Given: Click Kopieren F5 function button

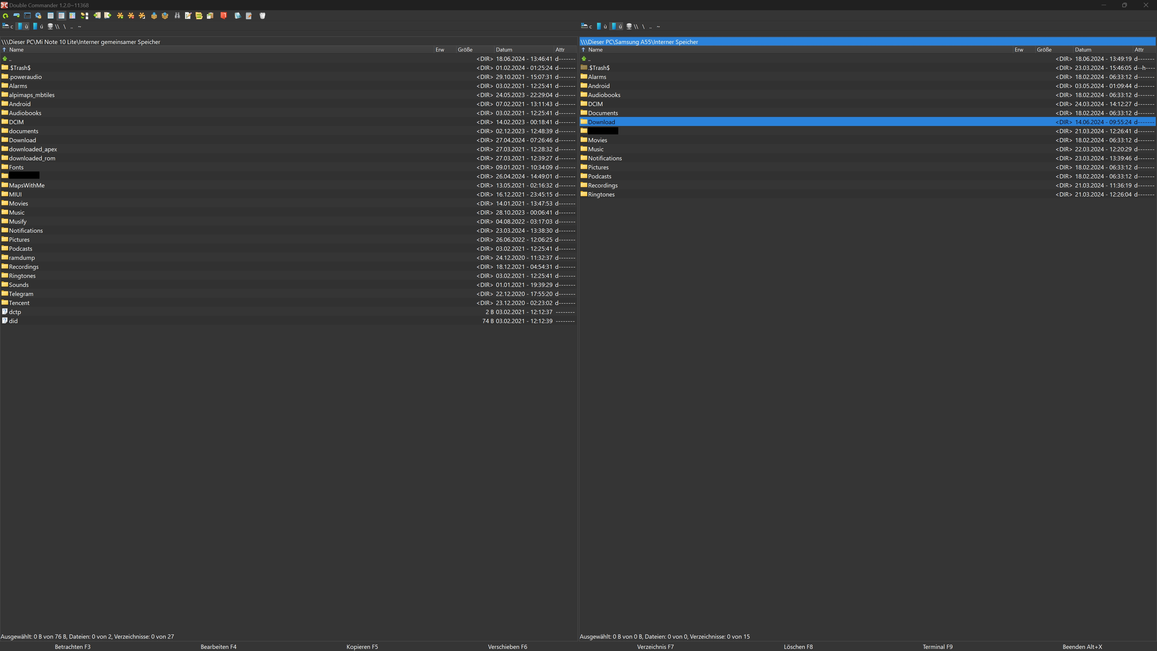Looking at the screenshot, I should click(362, 646).
